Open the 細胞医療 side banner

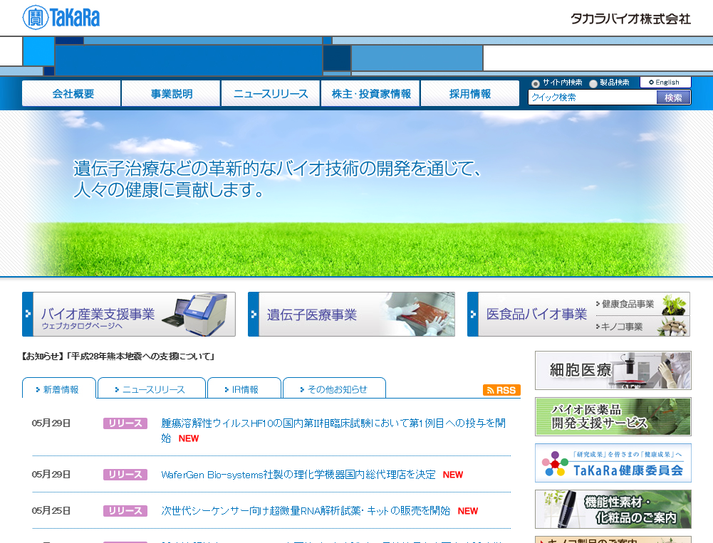coord(613,370)
